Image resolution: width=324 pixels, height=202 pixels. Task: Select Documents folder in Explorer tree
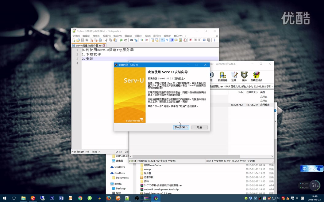pos(121,178)
